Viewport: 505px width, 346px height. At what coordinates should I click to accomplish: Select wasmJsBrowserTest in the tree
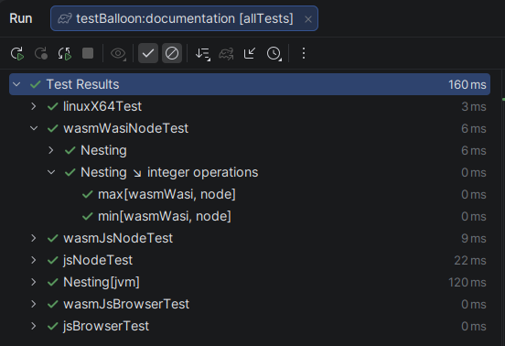coord(126,304)
